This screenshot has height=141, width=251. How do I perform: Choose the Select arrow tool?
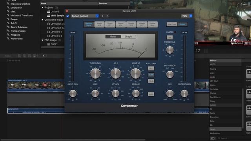[44, 56]
